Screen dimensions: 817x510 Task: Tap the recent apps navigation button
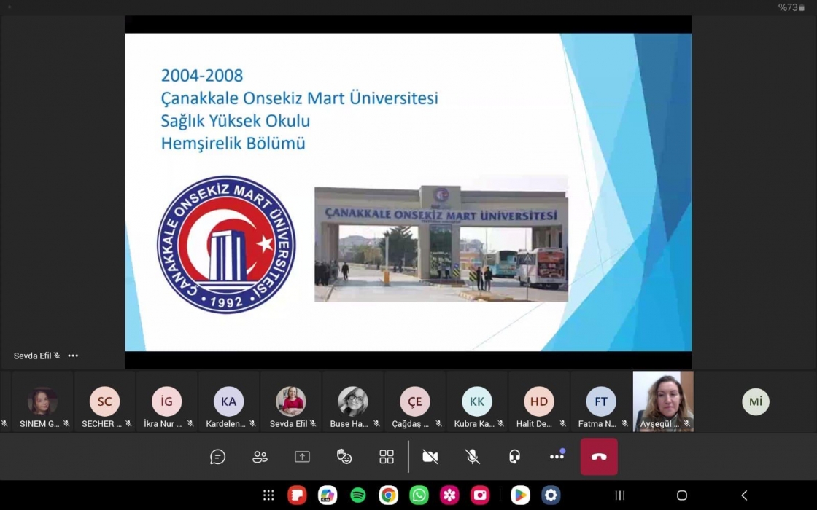coord(620,495)
